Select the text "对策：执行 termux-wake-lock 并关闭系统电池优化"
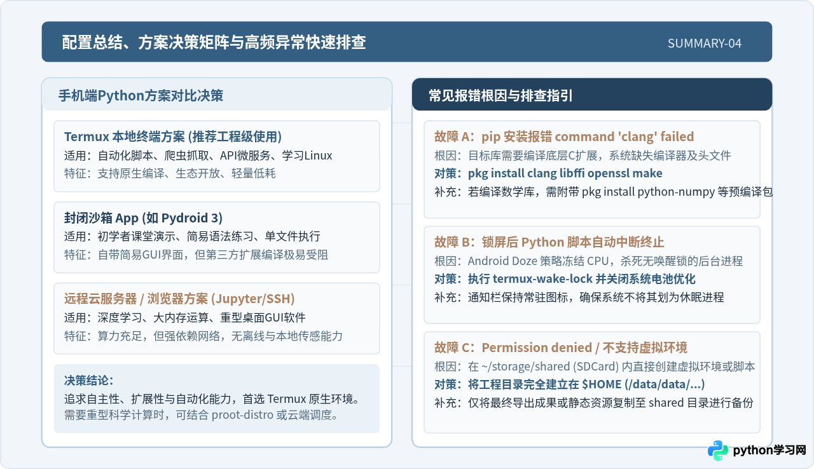The height and width of the screenshot is (469, 814). click(x=565, y=278)
